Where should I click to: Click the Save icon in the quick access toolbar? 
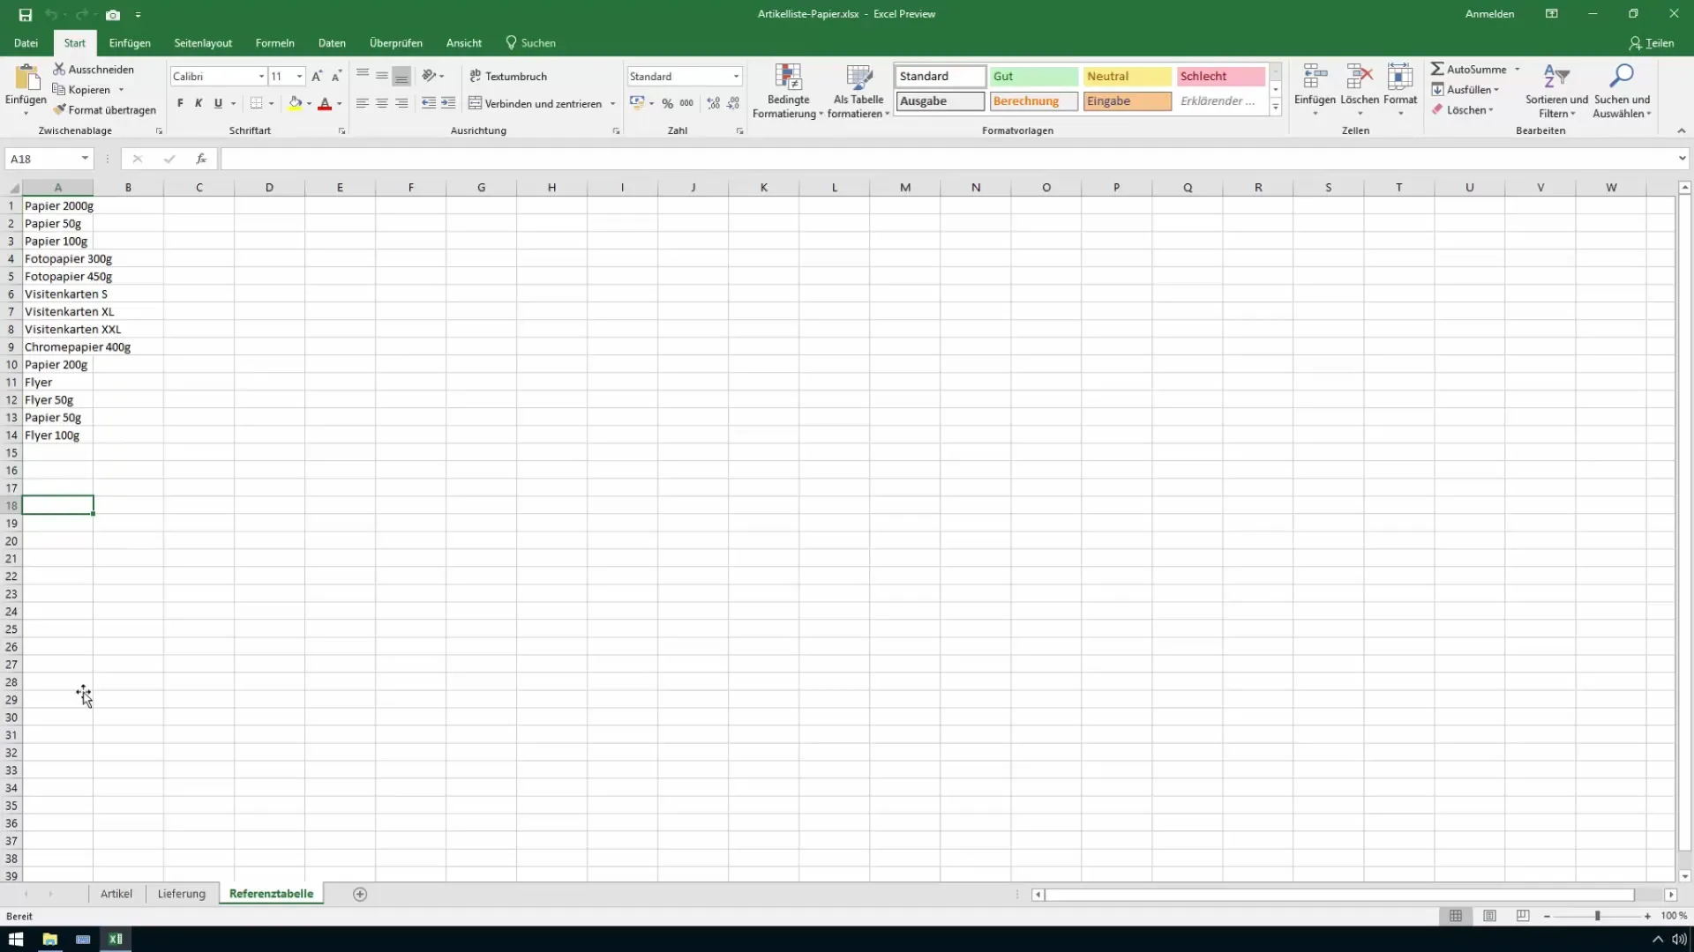coord(25,14)
